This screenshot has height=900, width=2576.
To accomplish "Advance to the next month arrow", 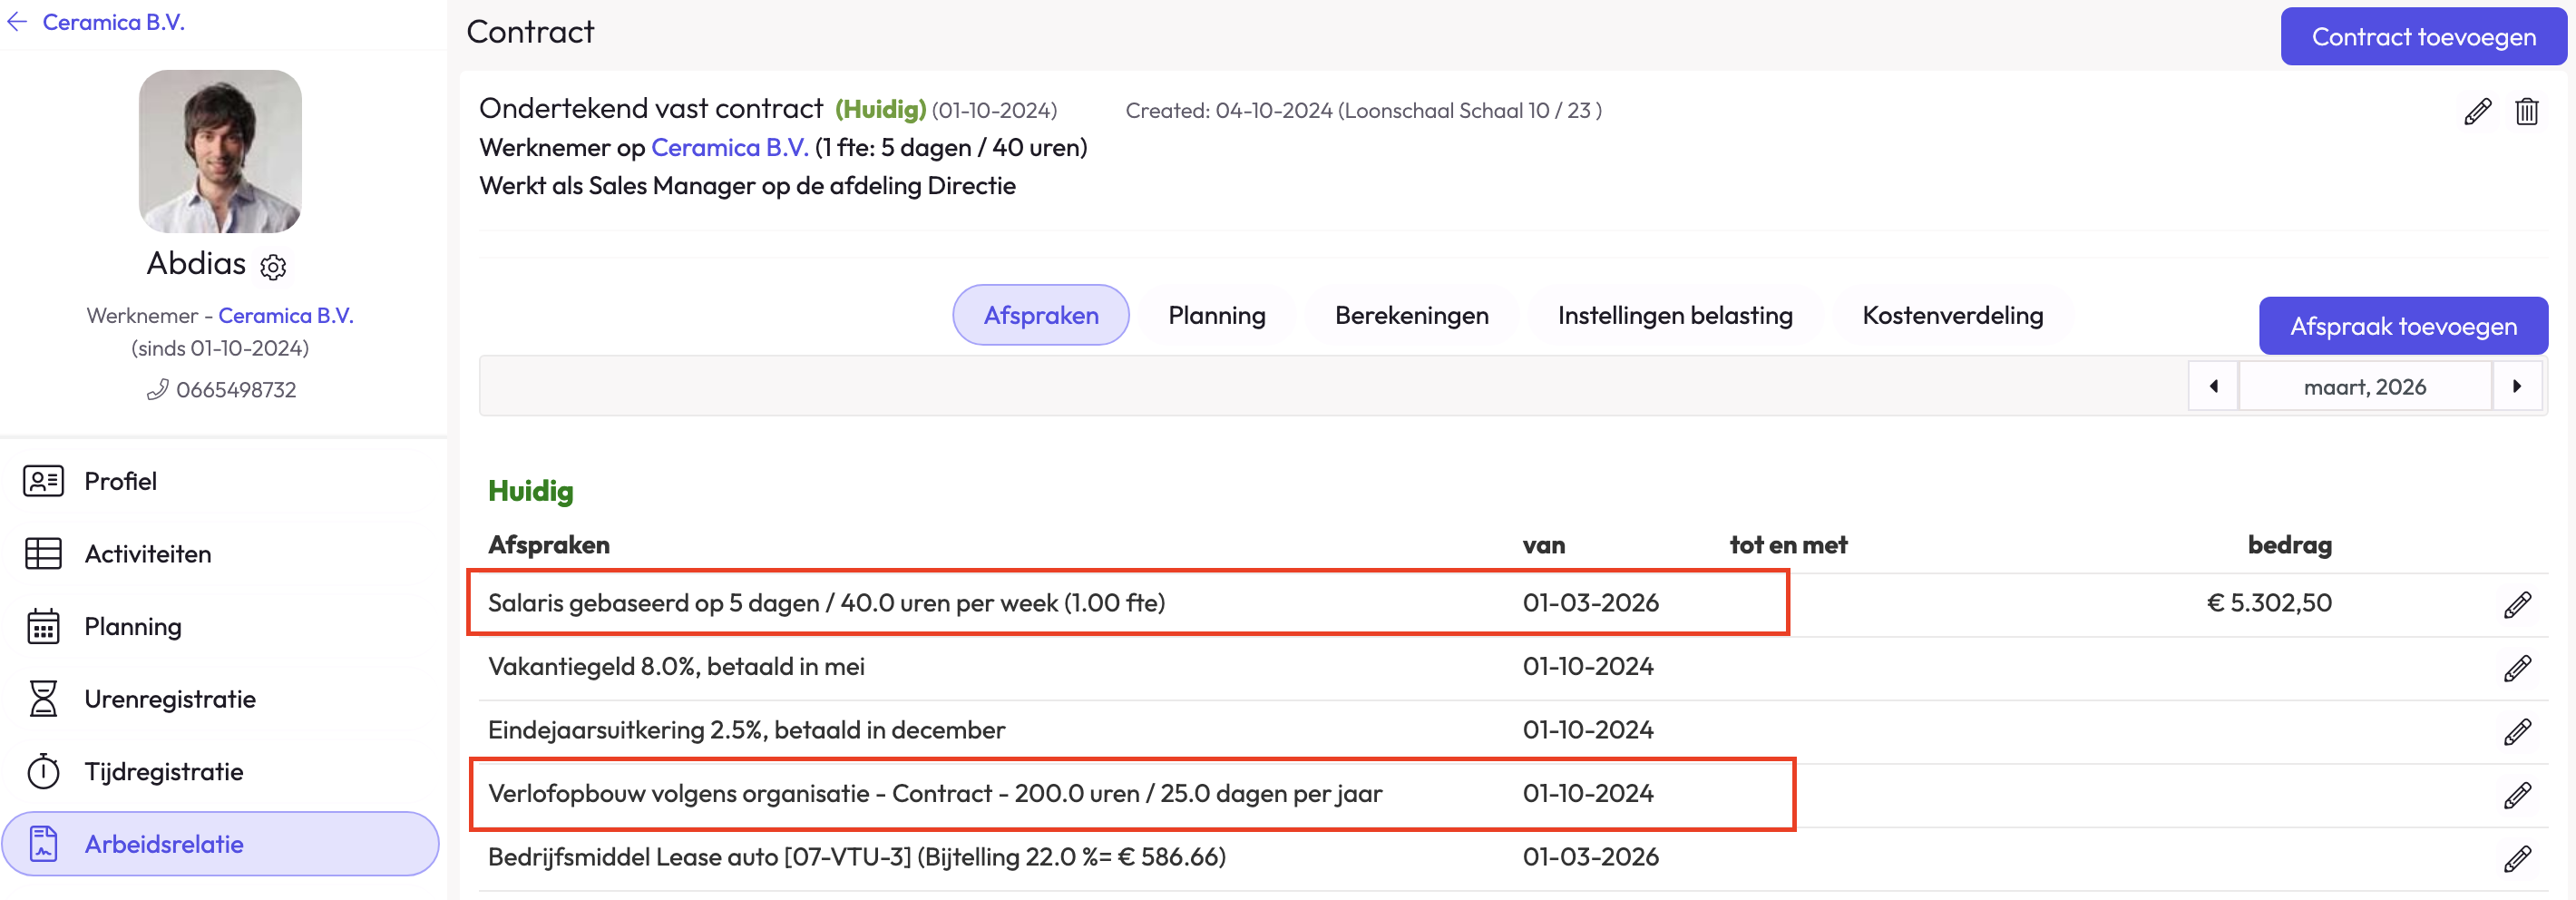I will pos(2516,387).
